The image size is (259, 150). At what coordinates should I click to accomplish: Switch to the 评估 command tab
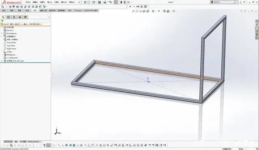point(70,10)
